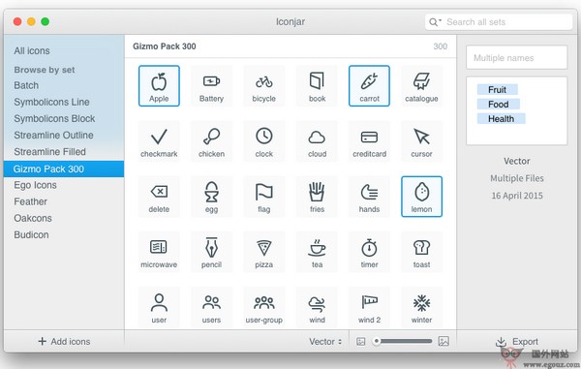Choose the pencil nib icon

click(211, 252)
